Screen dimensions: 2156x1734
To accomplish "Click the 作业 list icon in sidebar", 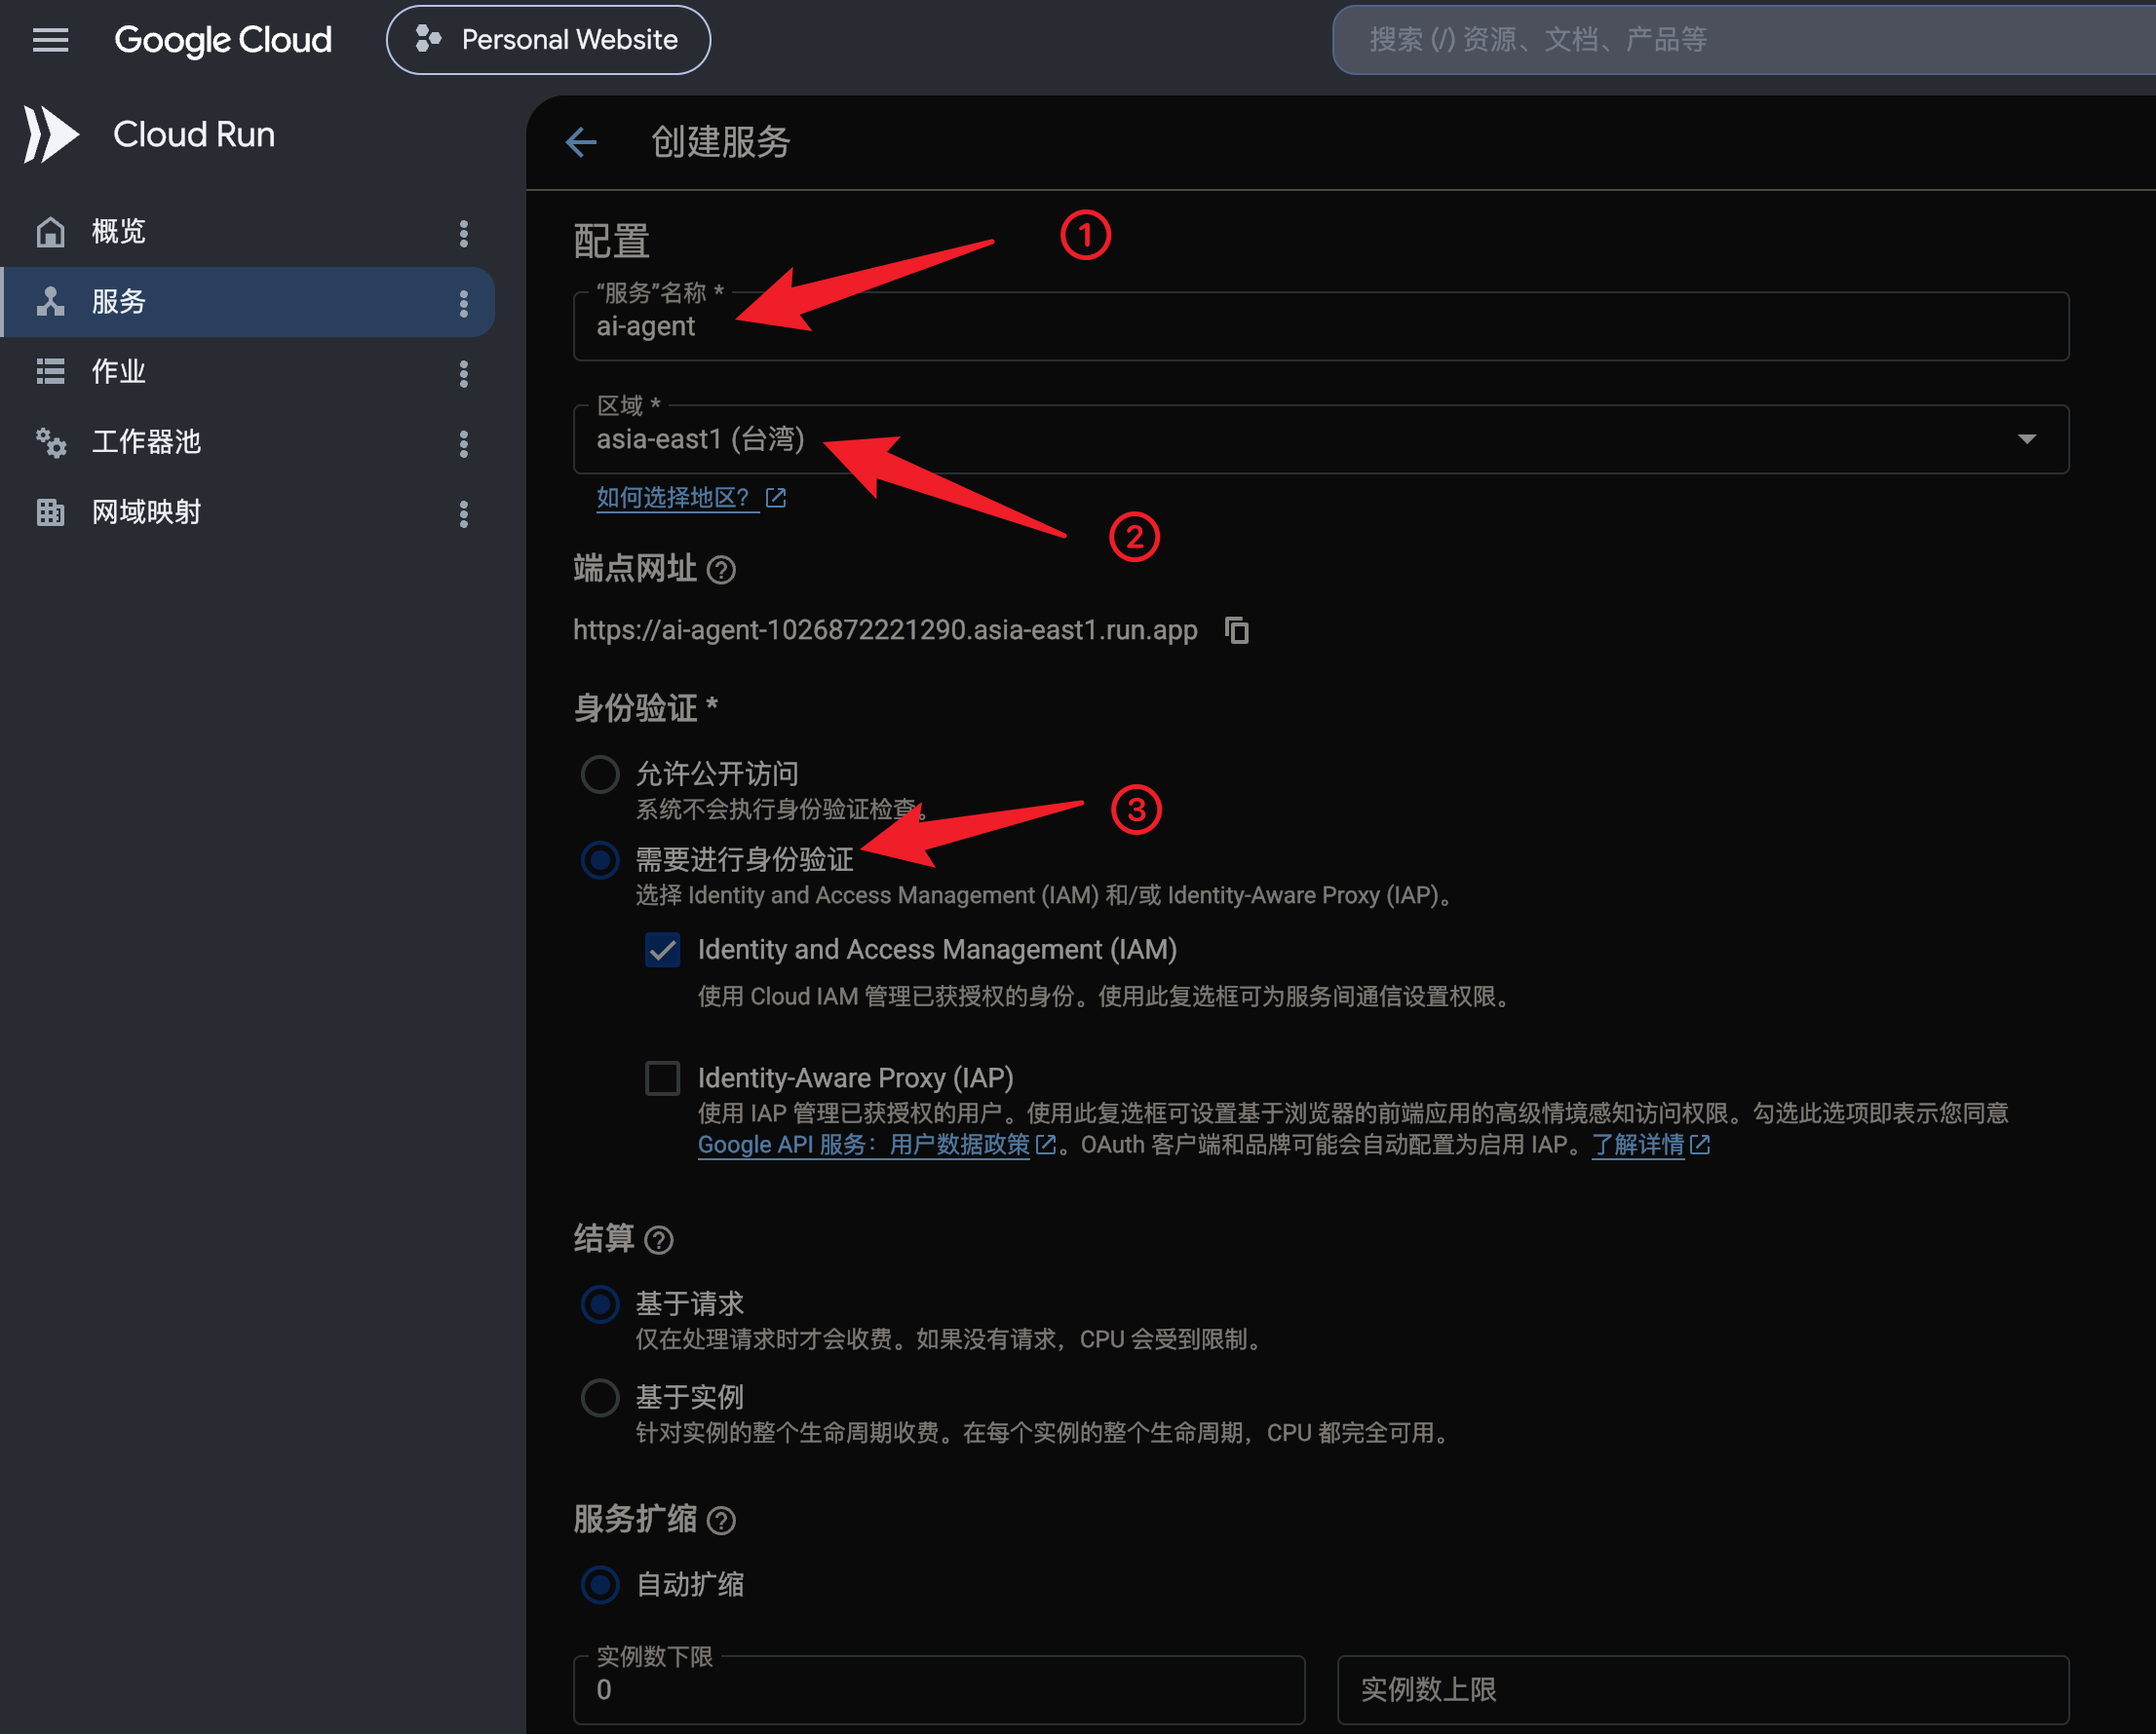I will 50,372.
